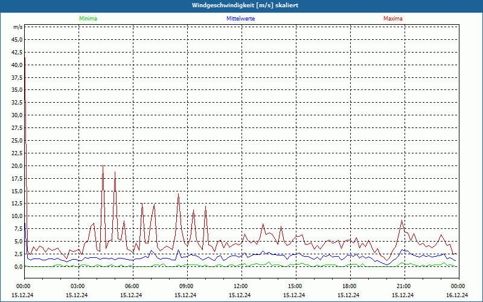The height and width of the screenshot is (302, 483).
Task: Click the '17,5' y-axis value
Action: (17, 178)
